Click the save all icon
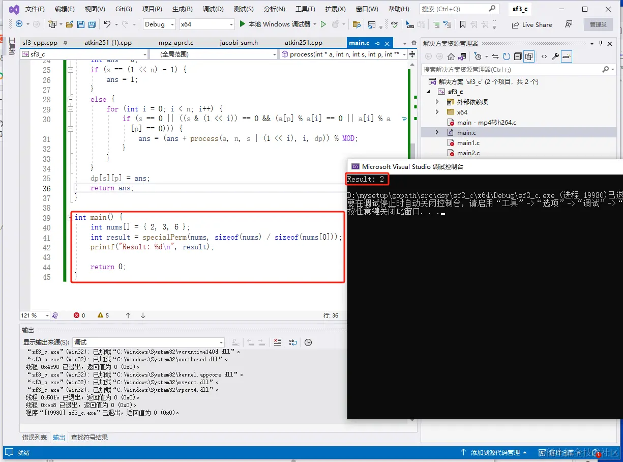Screen dimensions: 623x462 click(x=92, y=24)
